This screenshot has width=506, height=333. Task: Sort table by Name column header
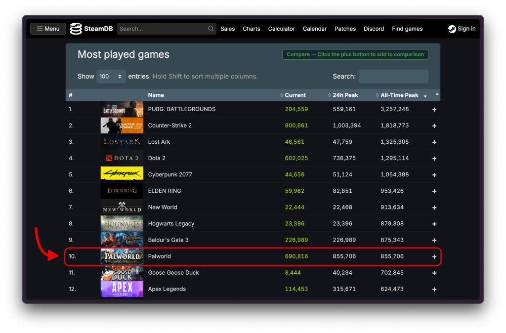(156, 95)
